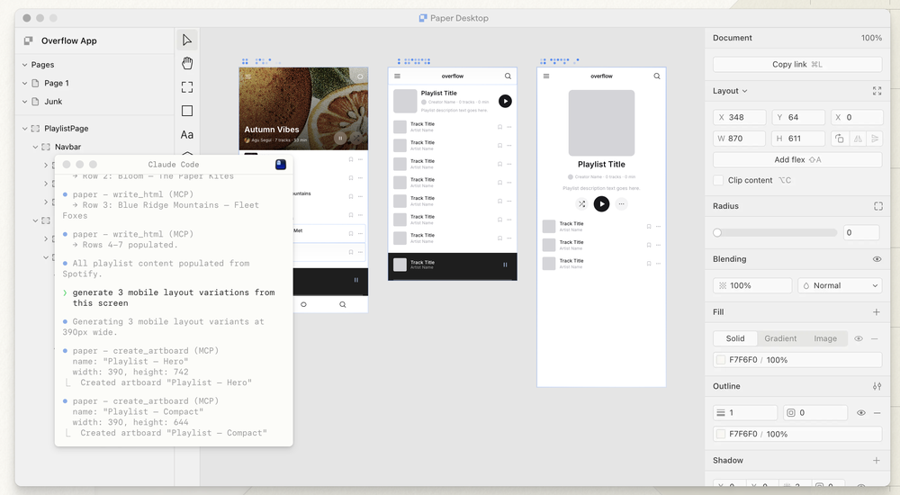Image resolution: width=900 pixels, height=495 pixels.
Task: Click the Playlist cover placeholder in right artboard
Action: coord(601,123)
